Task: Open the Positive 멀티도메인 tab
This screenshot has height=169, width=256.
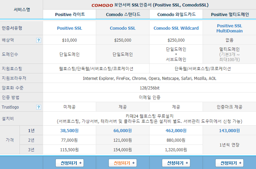Action: (229, 14)
